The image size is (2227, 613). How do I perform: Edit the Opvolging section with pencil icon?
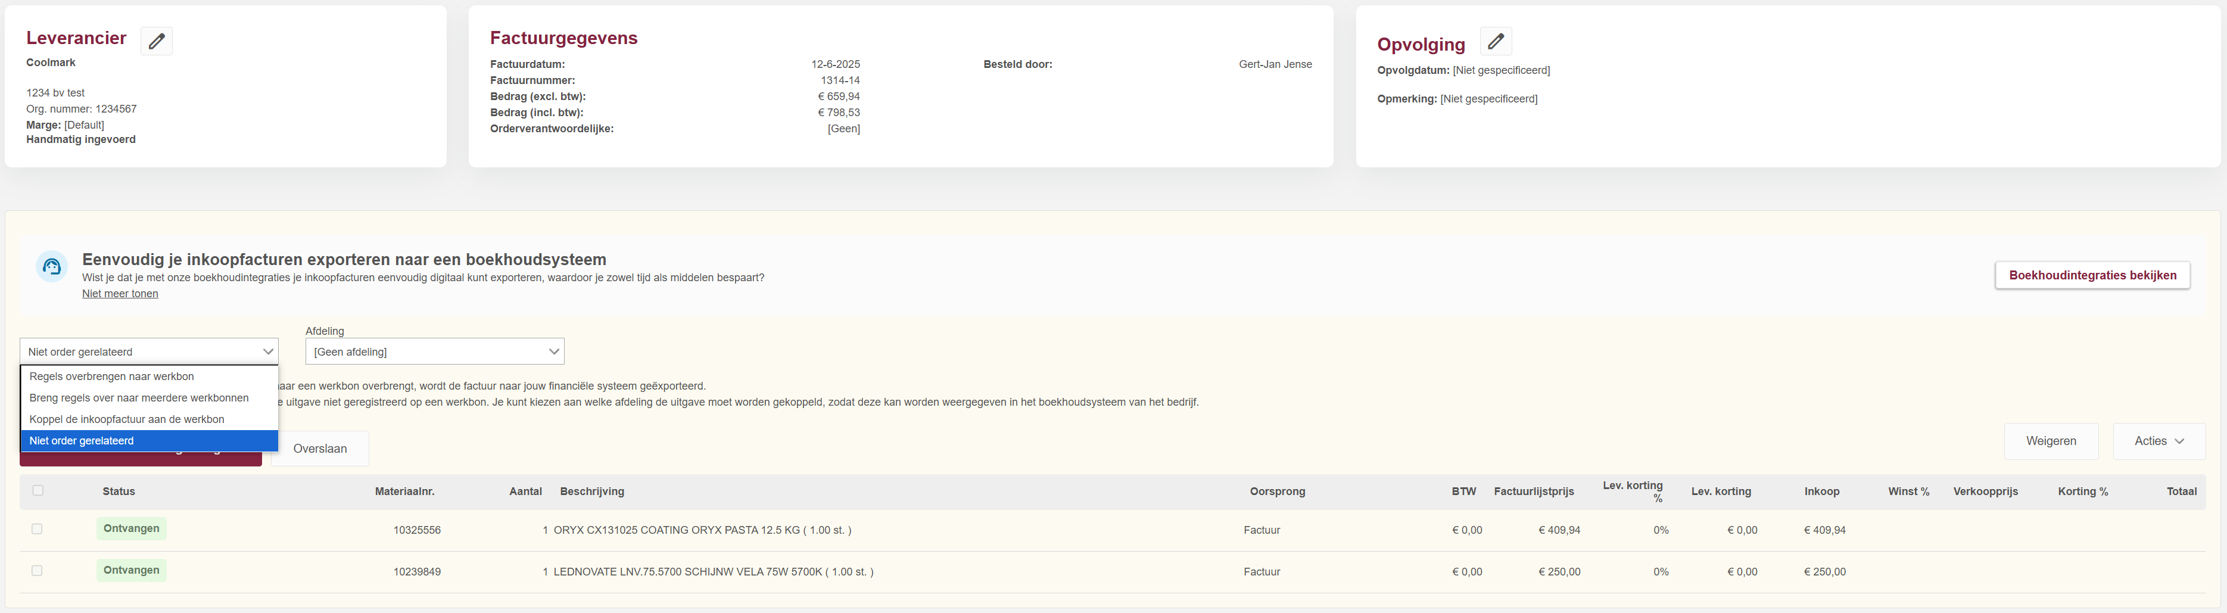tap(1496, 41)
